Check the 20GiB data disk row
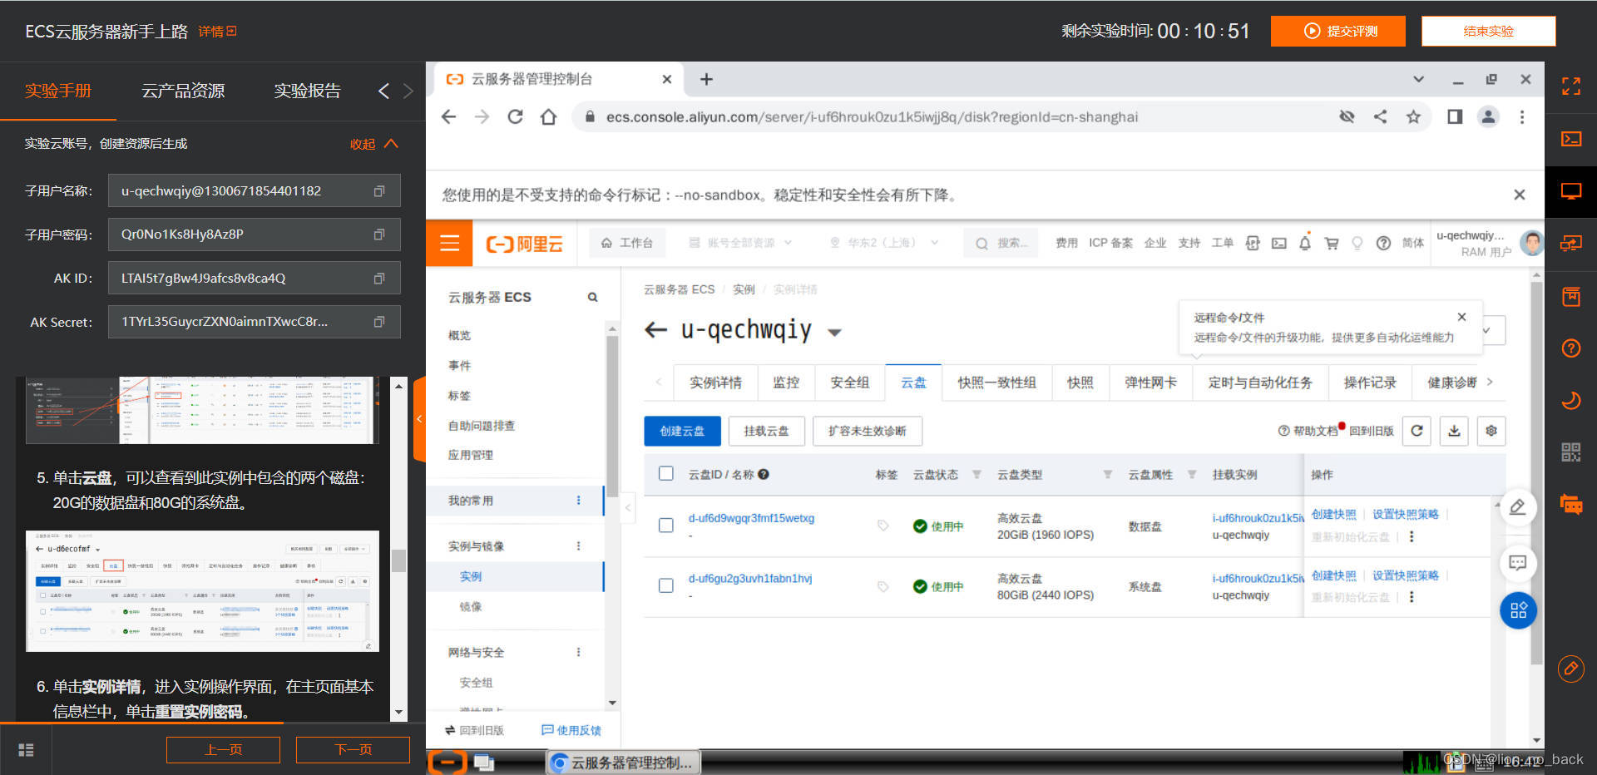The image size is (1597, 775). [665, 526]
